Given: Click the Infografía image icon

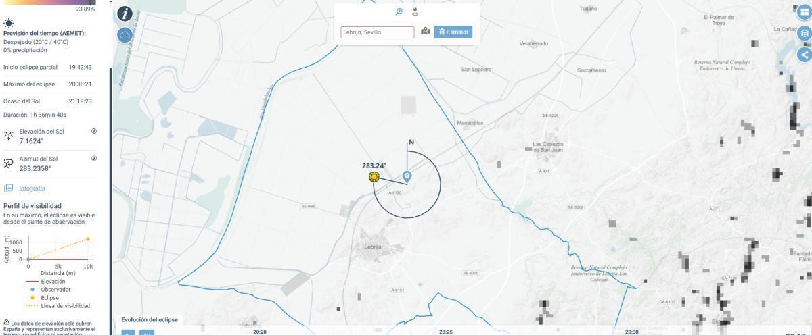Looking at the screenshot, I should coord(9,188).
